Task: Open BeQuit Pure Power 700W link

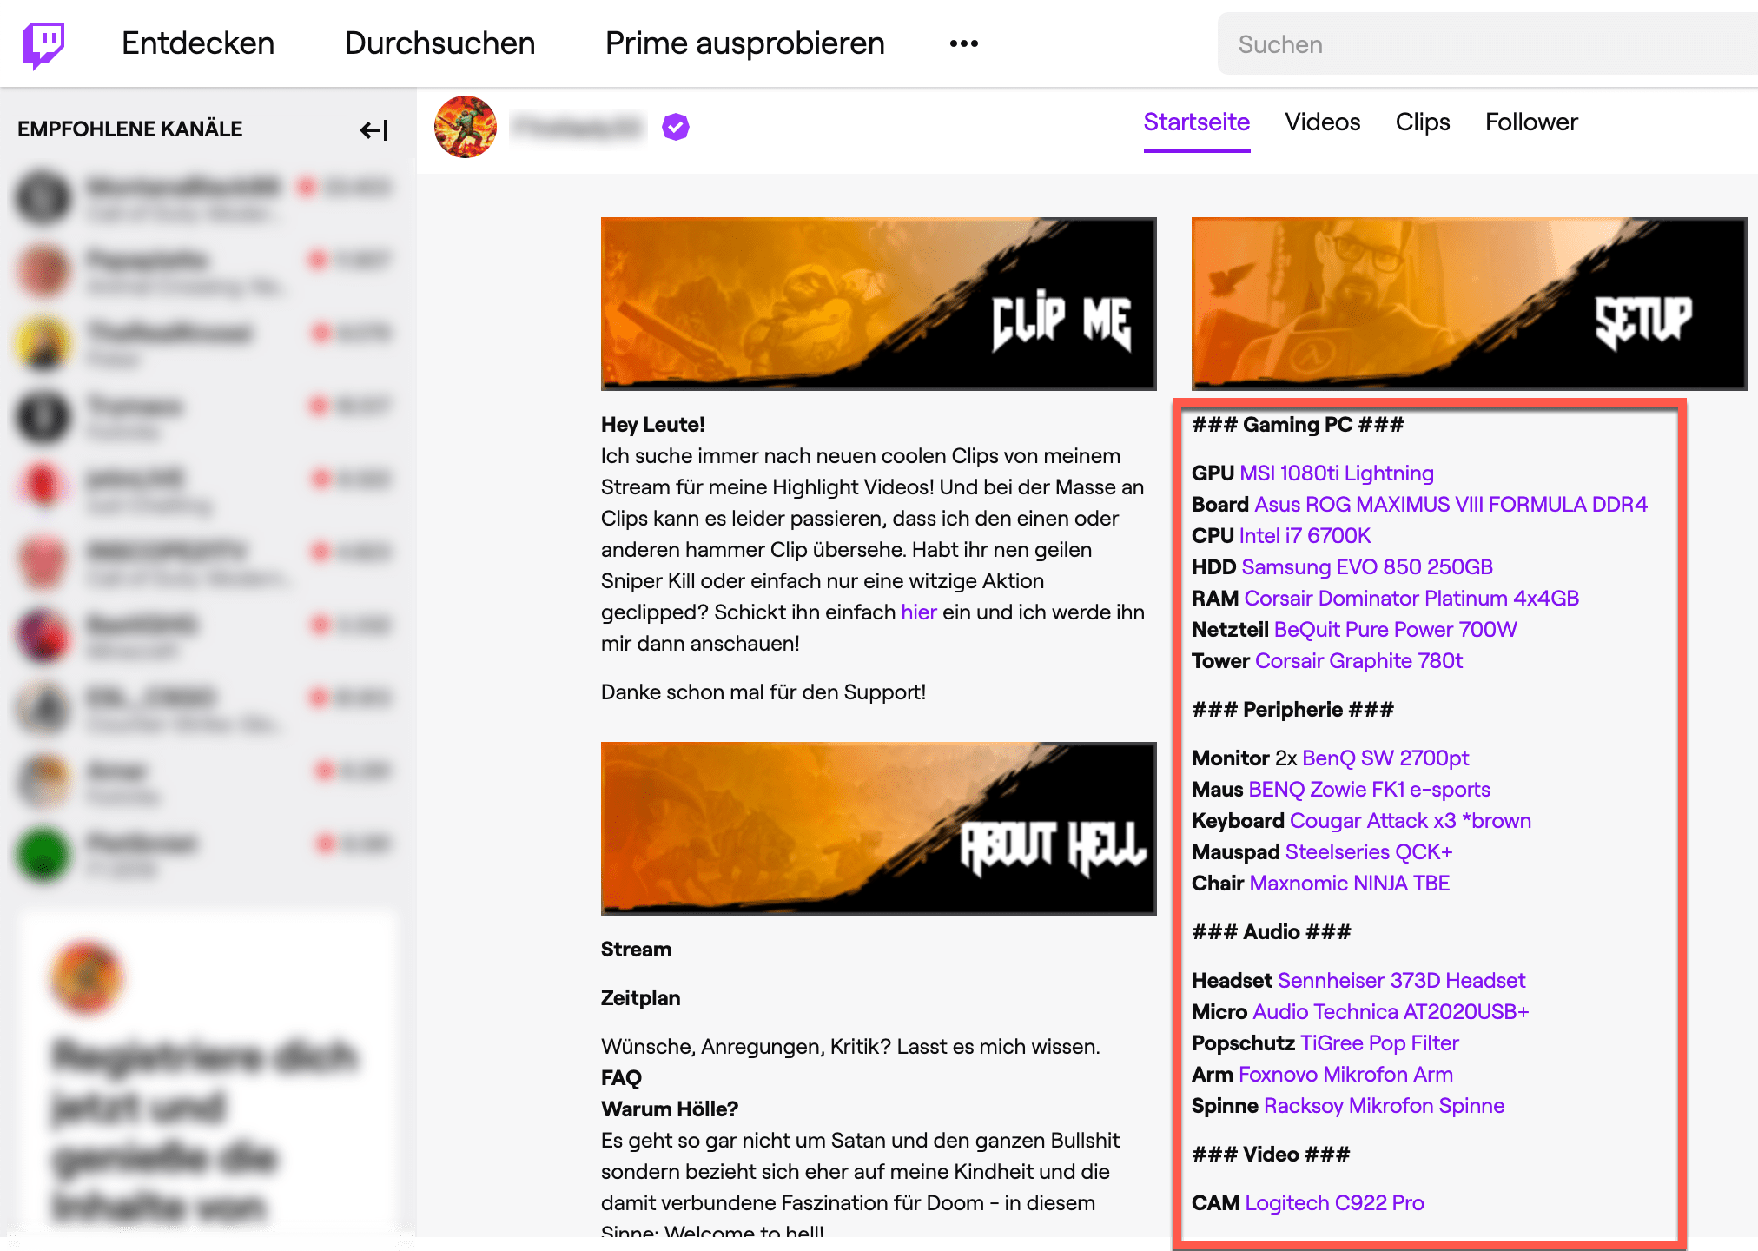Action: point(1396,630)
